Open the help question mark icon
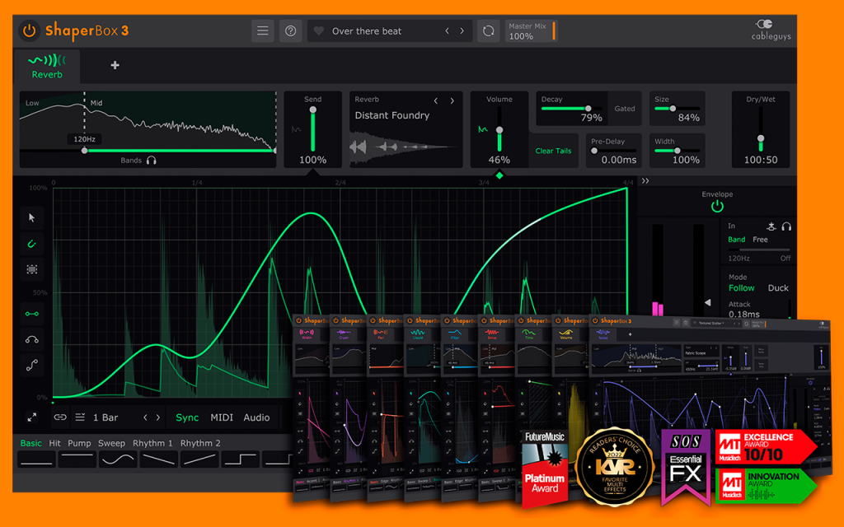The width and height of the screenshot is (844, 527). 291,30
